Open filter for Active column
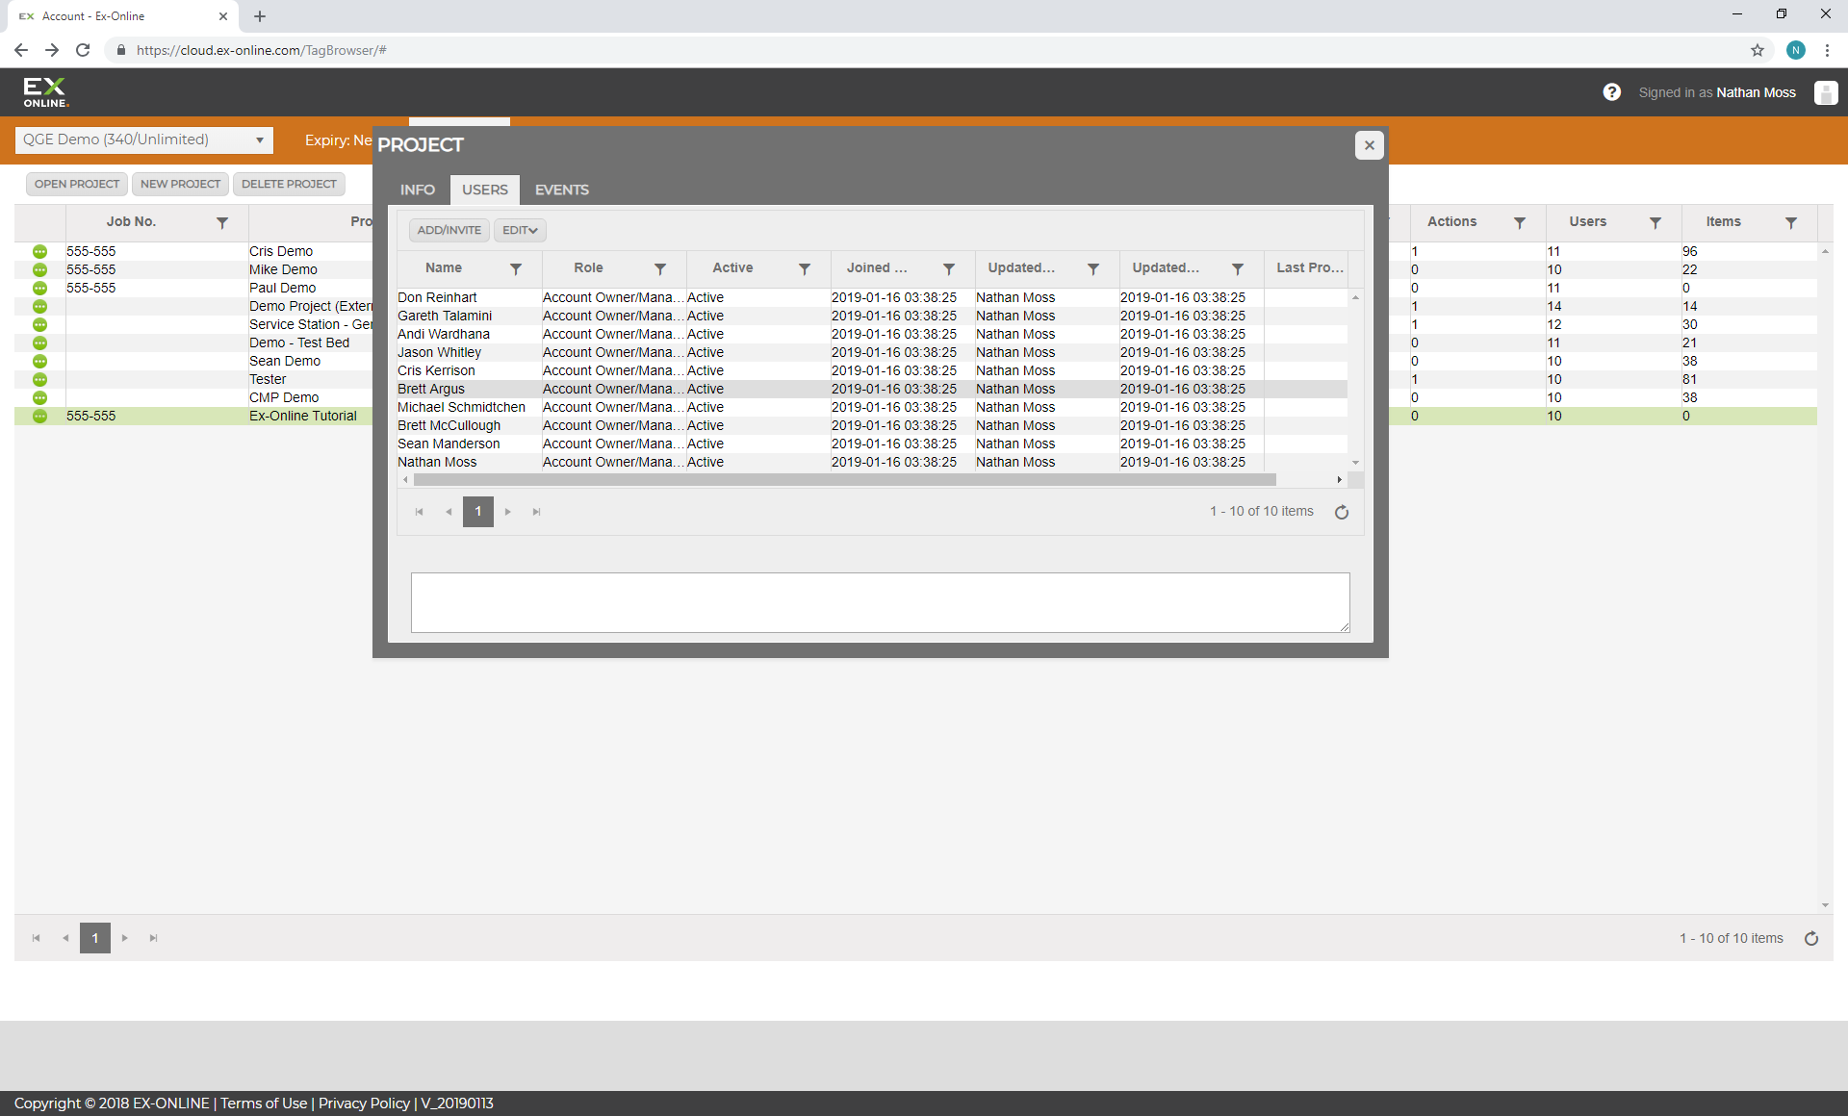 (805, 268)
